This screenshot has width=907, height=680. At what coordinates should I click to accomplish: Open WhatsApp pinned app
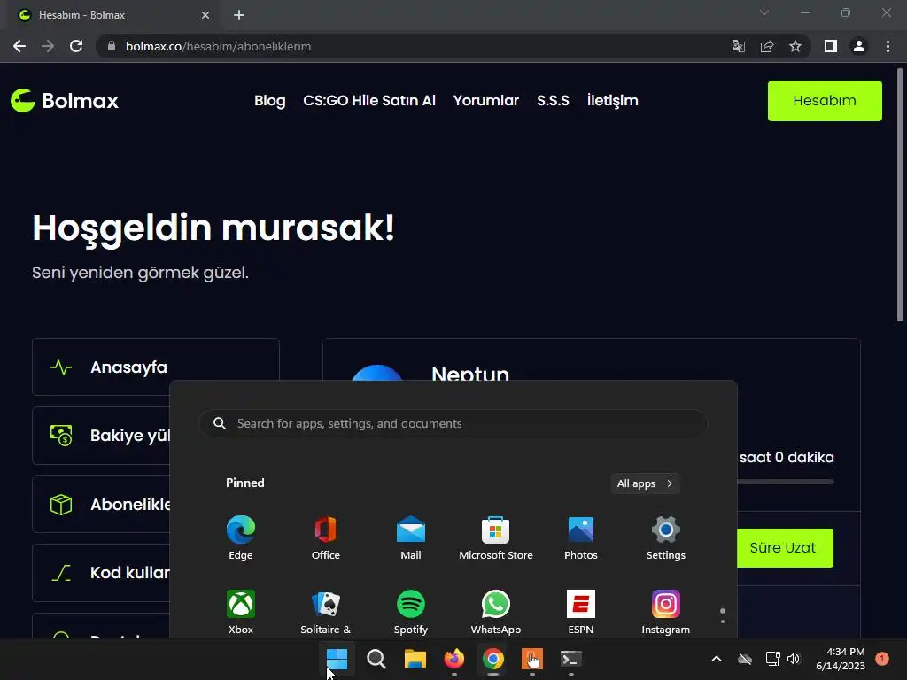[496, 612]
